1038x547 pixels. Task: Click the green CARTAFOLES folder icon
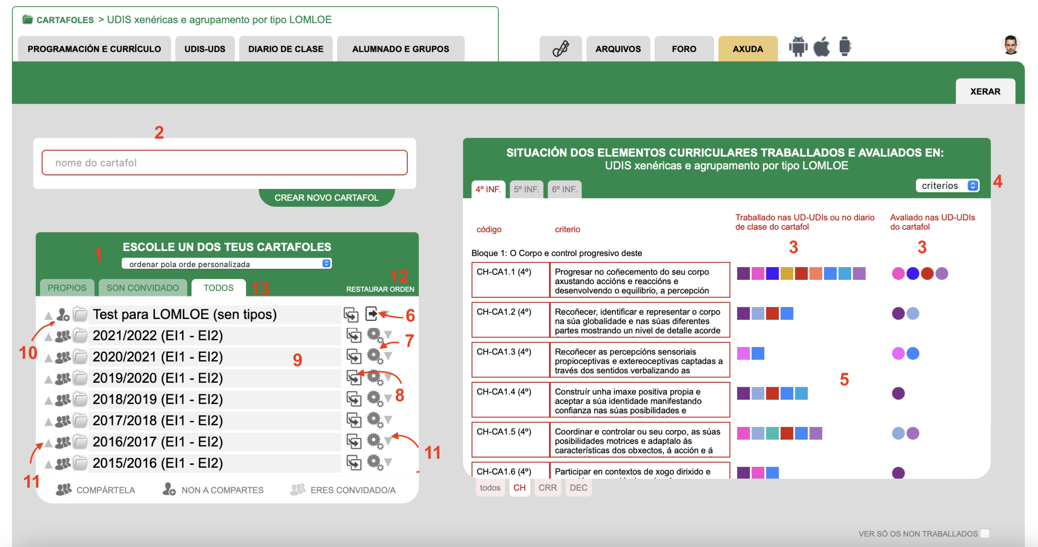pyautogui.click(x=27, y=19)
